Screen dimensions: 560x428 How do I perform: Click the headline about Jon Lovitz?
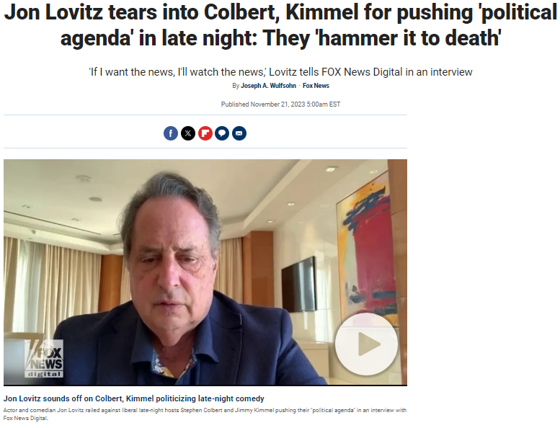[x=280, y=25]
